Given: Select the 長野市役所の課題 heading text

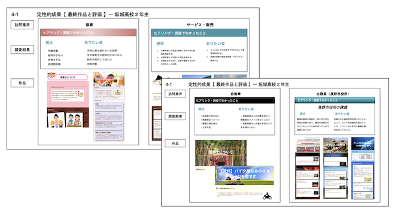Looking at the screenshot, I should [x=333, y=107].
